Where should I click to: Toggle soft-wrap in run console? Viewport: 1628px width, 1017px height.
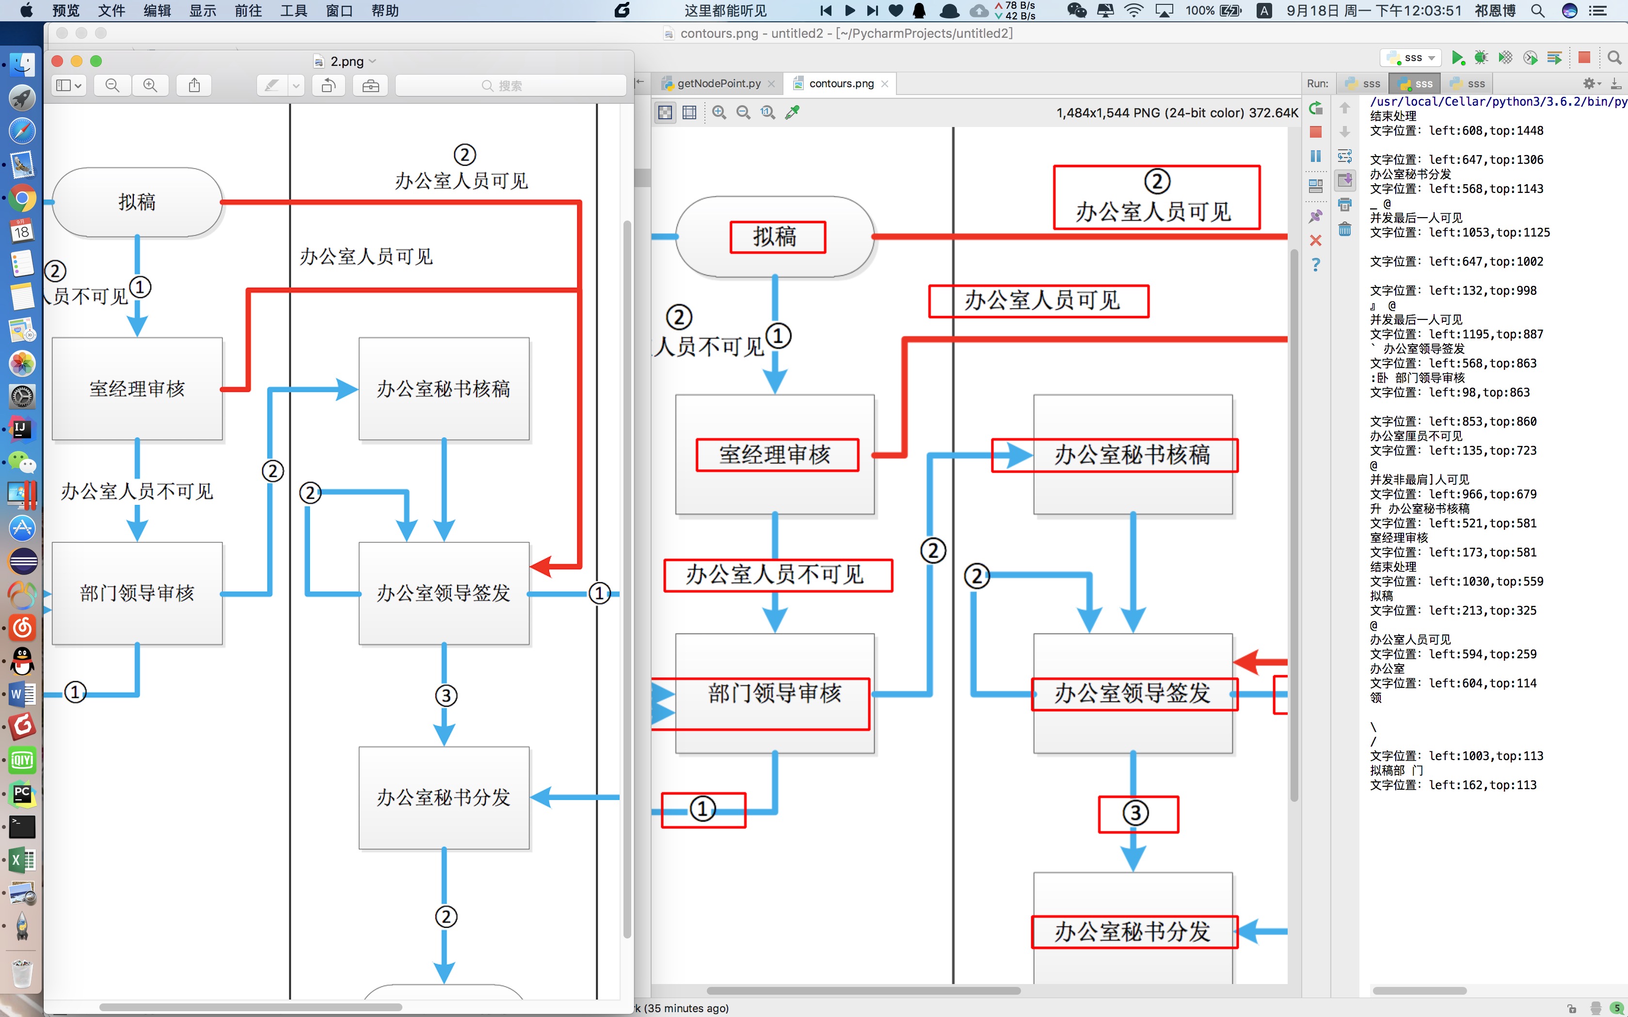click(x=1344, y=156)
